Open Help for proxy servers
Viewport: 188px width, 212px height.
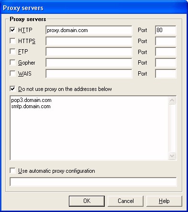(164, 201)
